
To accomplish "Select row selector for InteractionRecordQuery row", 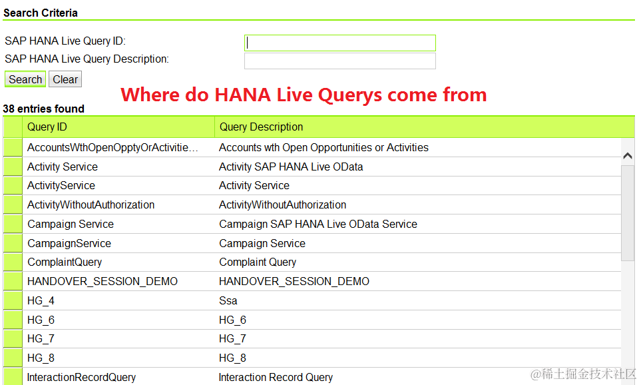I will click(x=13, y=376).
